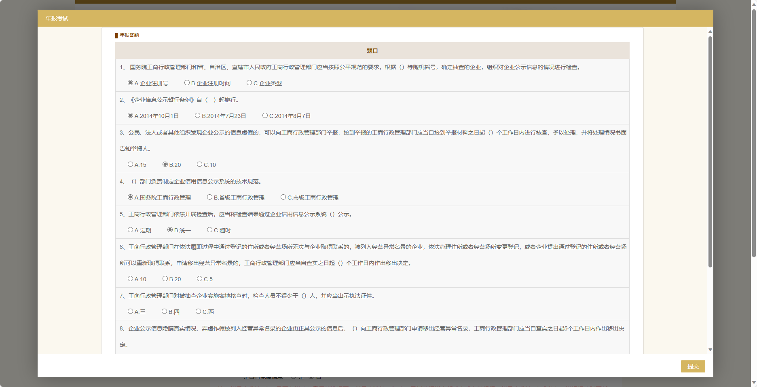
Task: Choose B.20 for question 6
Action: (165, 279)
